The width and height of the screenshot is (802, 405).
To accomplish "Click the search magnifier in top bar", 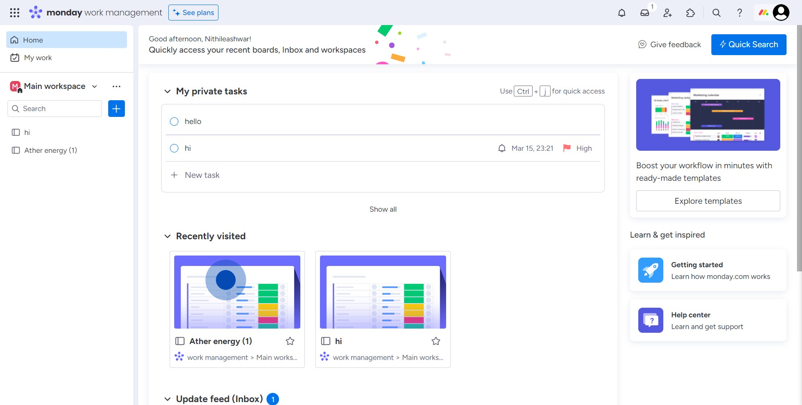I will pos(716,13).
